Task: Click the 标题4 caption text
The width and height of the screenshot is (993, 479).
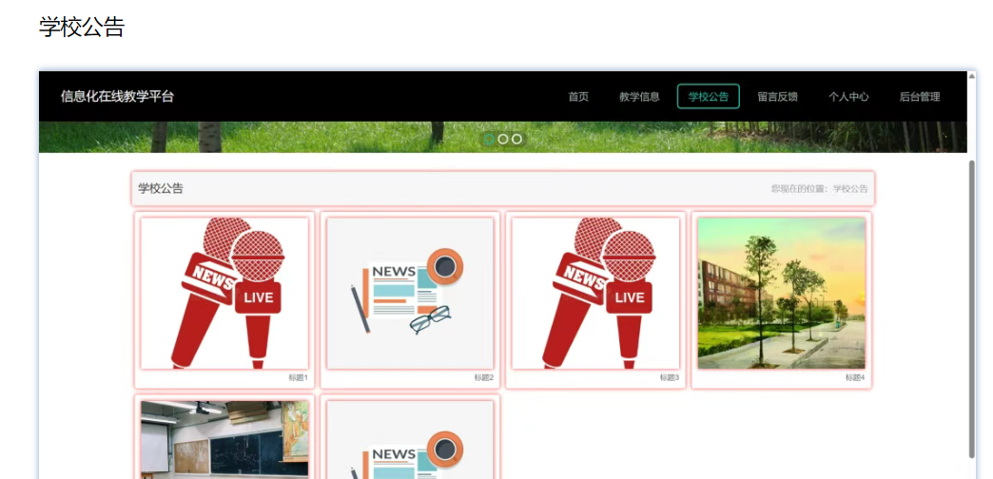Action: (855, 377)
